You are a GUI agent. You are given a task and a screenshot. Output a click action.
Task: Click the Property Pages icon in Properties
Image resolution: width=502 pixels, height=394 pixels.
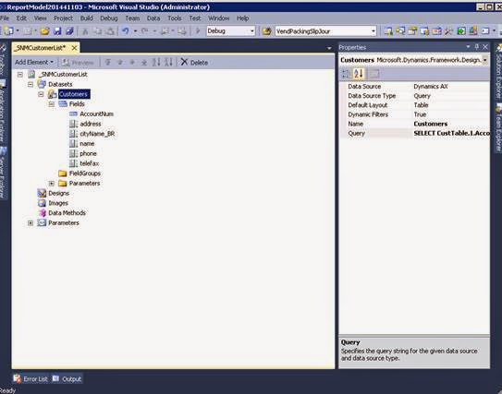coord(374,74)
